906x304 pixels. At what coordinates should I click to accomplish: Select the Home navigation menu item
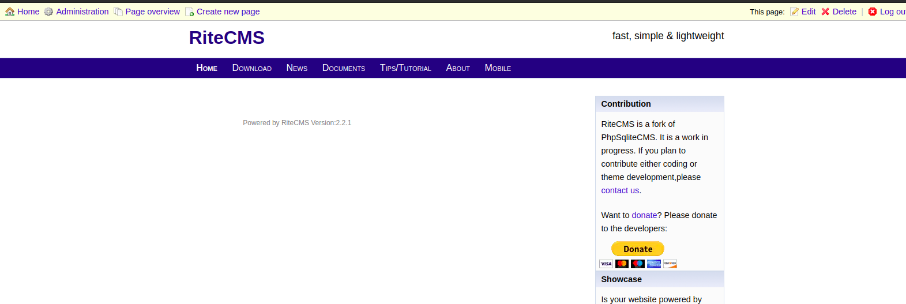[x=207, y=68]
